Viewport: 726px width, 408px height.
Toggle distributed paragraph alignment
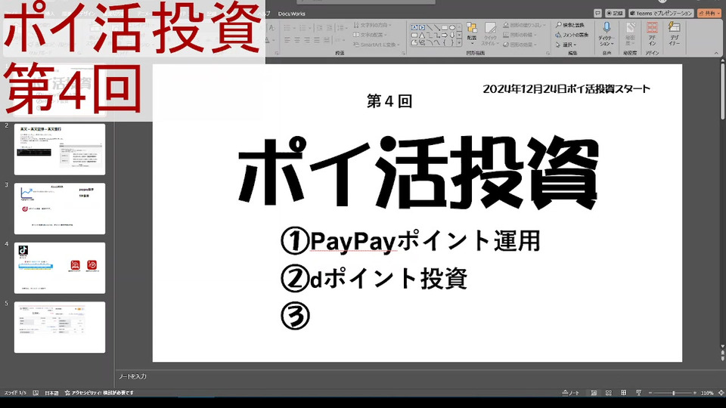tap(327, 40)
